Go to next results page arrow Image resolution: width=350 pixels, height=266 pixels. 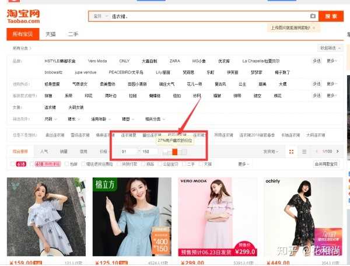coord(342,152)
